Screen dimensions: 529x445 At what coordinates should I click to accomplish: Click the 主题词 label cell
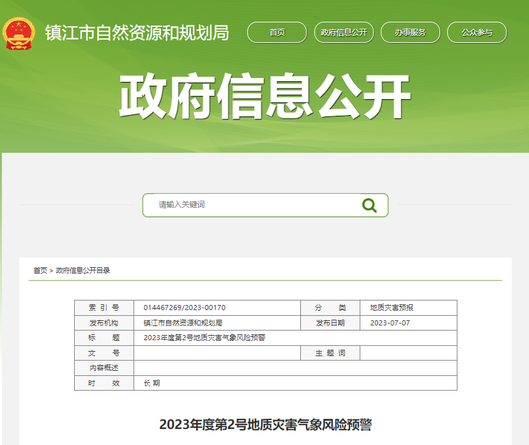coord(330,353)
